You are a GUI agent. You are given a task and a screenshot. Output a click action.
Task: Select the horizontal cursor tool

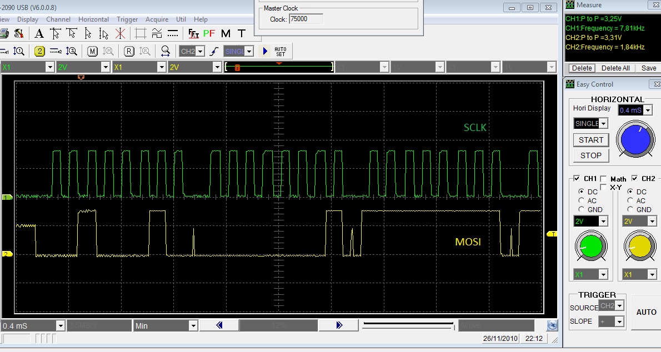click(x=72, y=33)
